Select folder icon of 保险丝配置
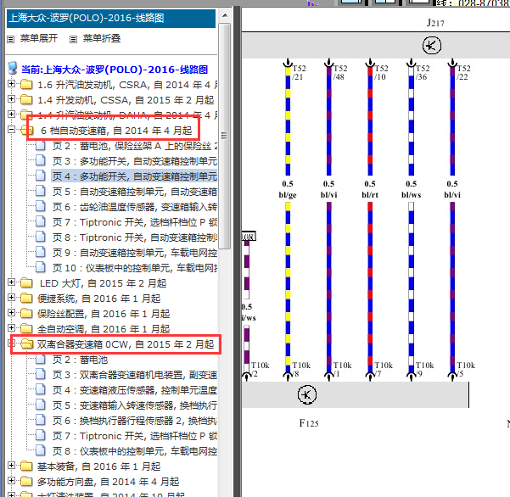 coord(26,314)
